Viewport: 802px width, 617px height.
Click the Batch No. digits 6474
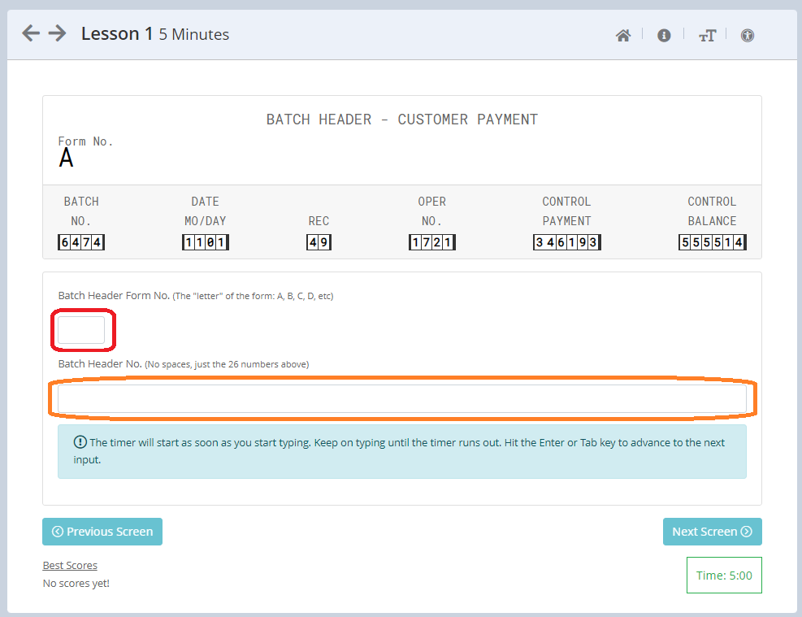(x=81, y=242)
